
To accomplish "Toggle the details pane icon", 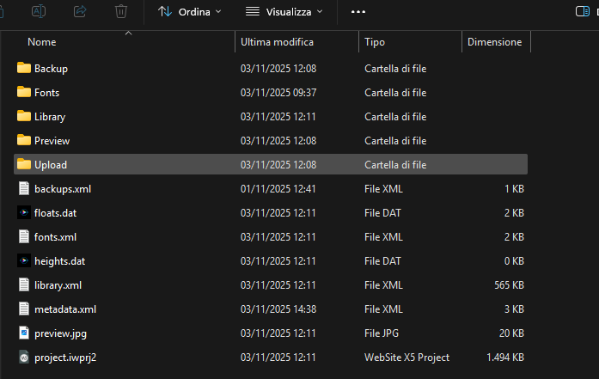I will tap(582, 12).
